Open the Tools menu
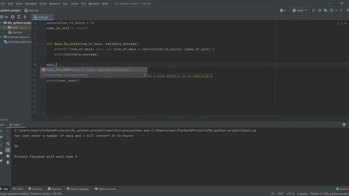This screenshot has width=349, height=196. tap(74, 4)
